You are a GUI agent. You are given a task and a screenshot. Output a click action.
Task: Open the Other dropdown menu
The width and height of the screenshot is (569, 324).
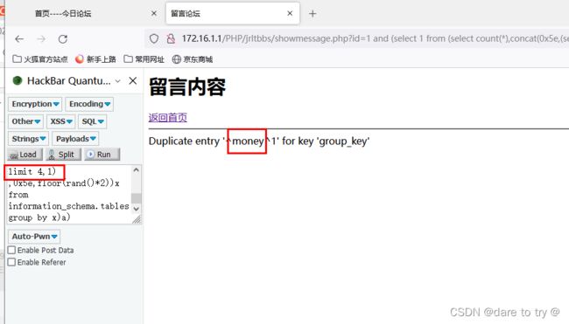25,121
